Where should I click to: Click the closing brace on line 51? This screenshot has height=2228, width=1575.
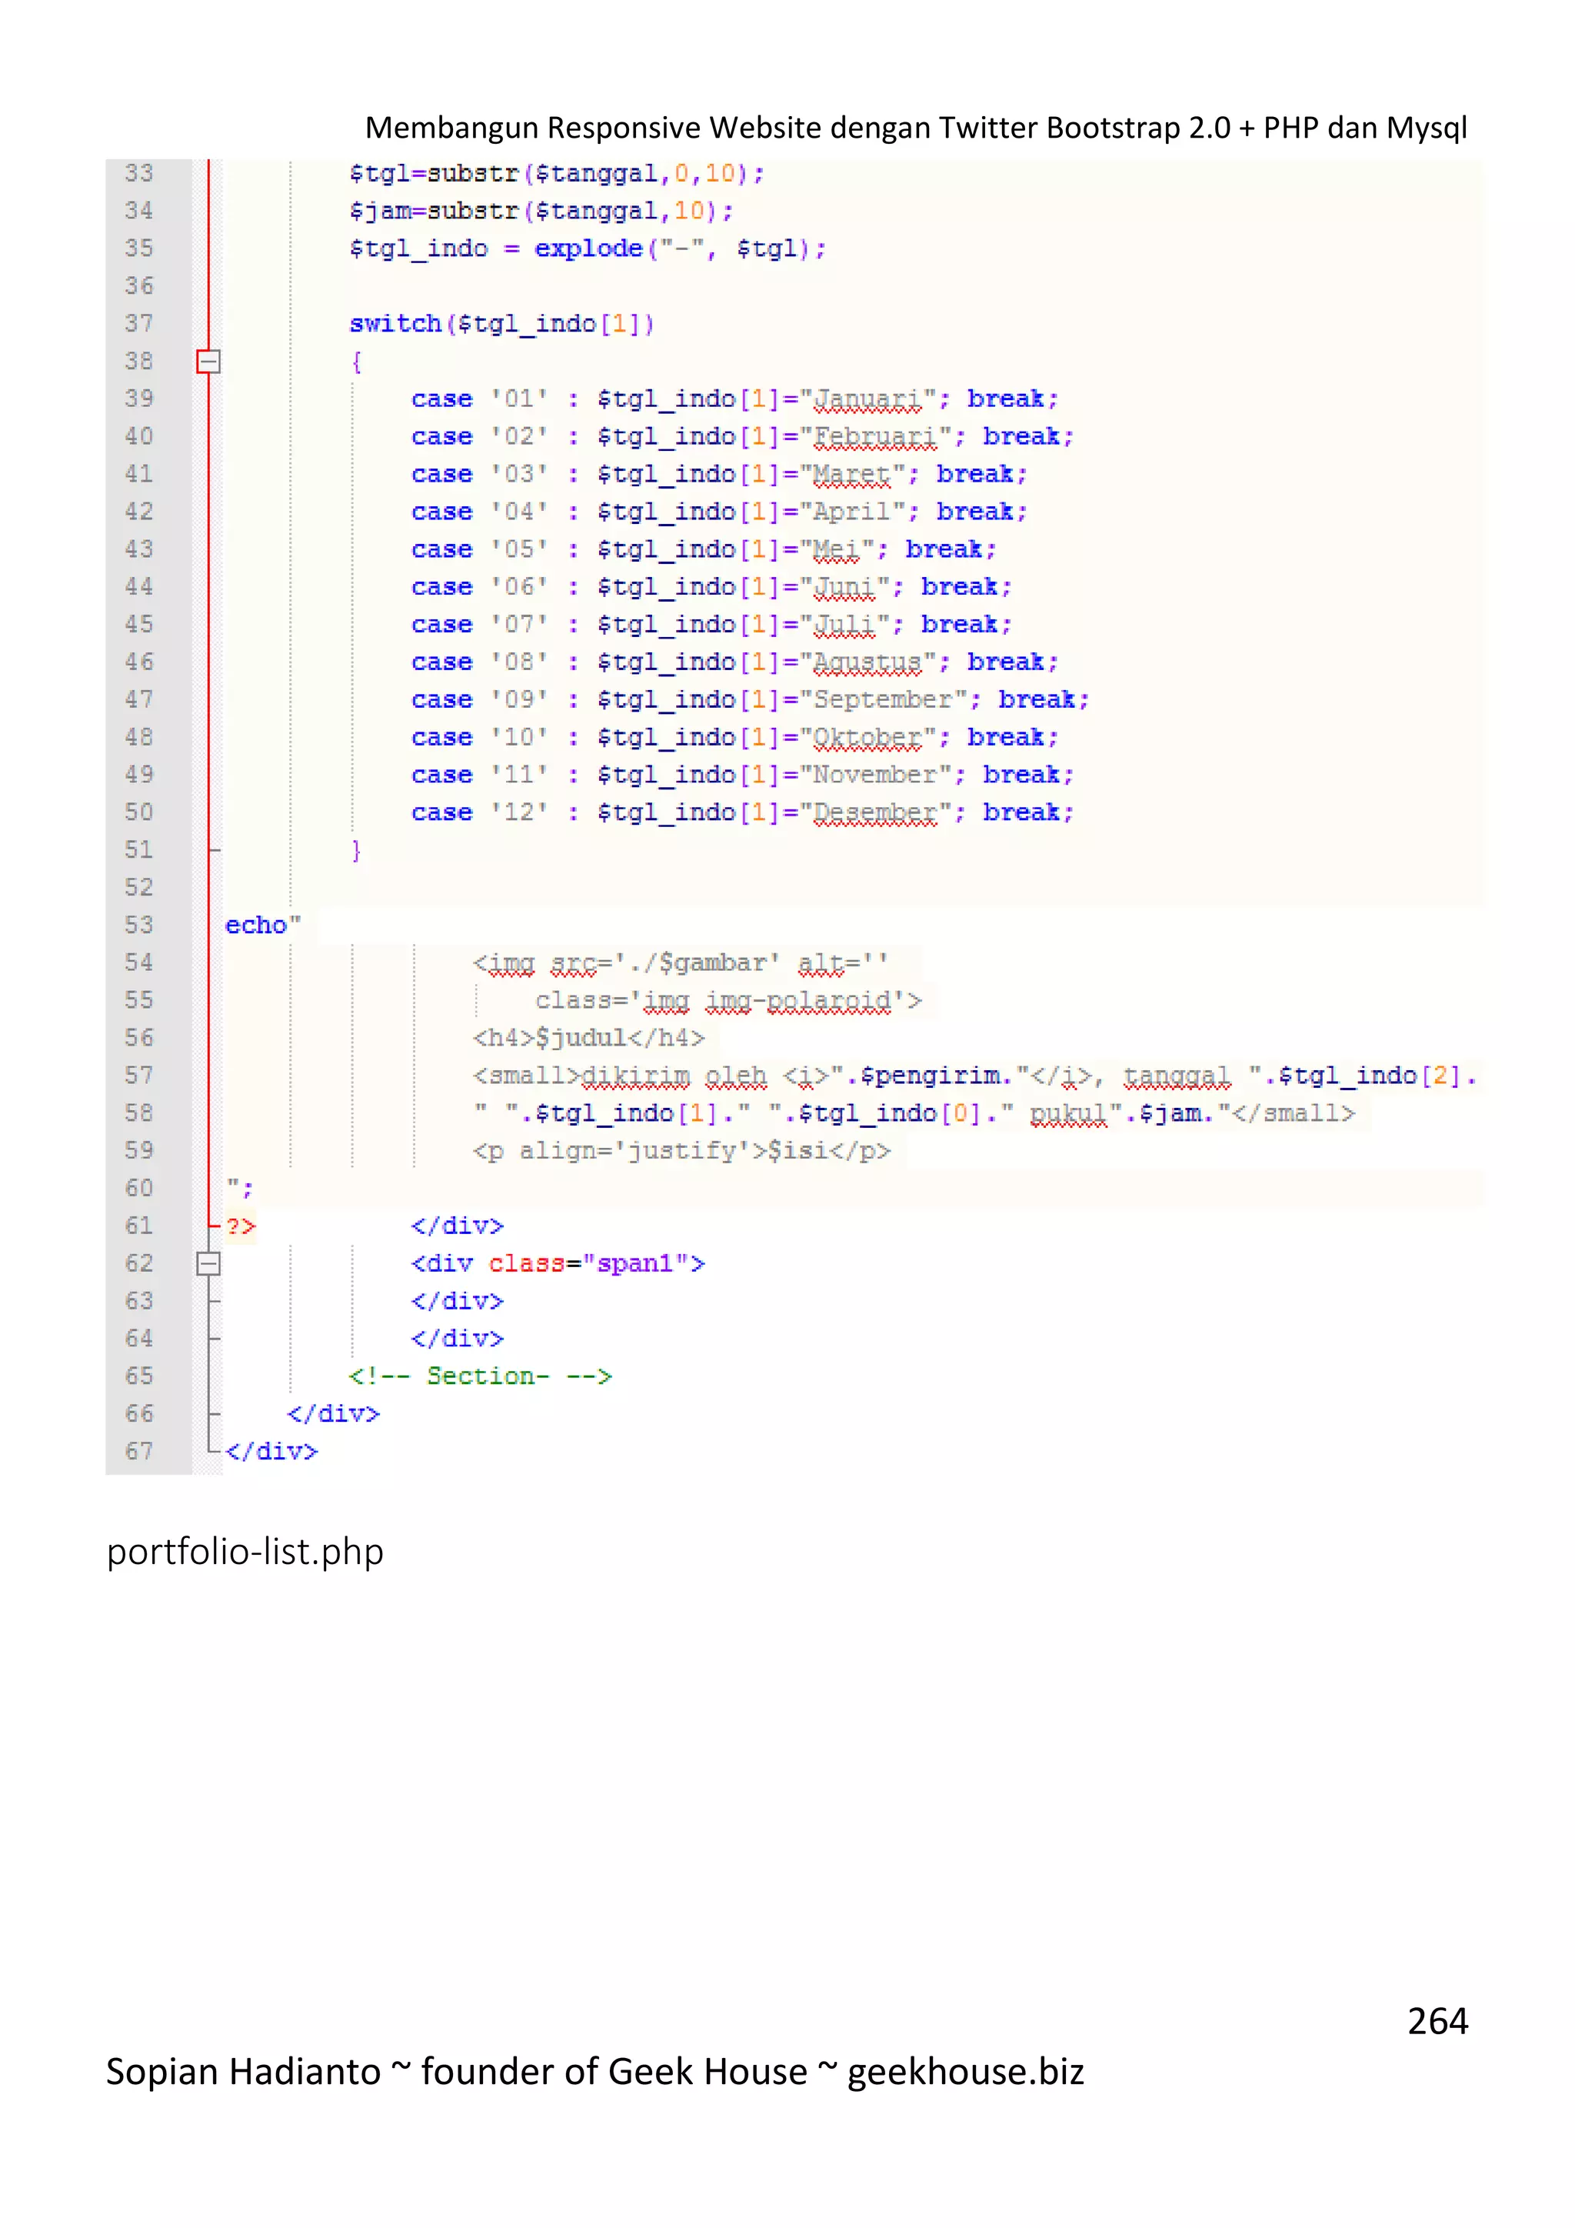pyautogui.click(x=356, y=851)
